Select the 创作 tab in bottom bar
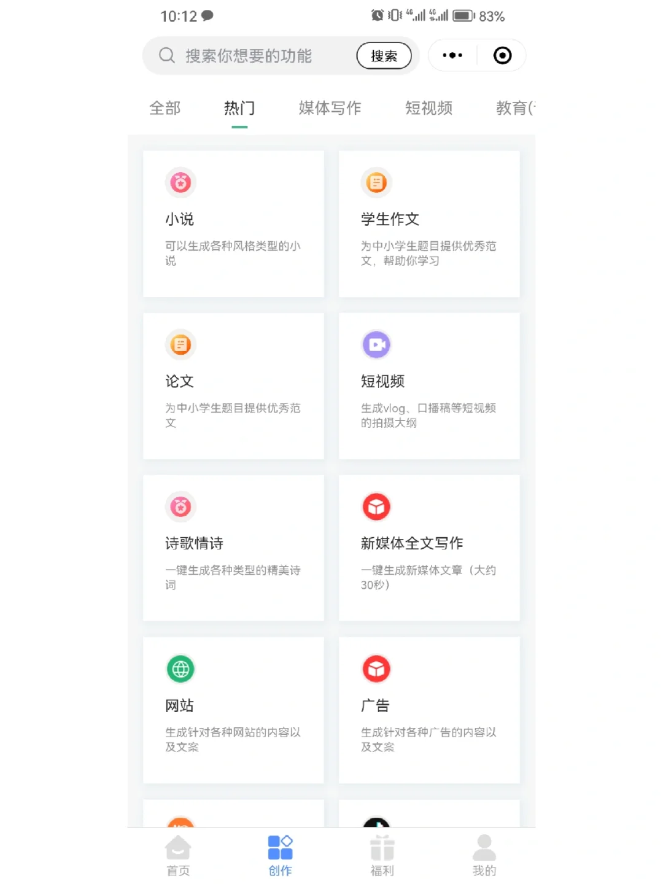 280,856
